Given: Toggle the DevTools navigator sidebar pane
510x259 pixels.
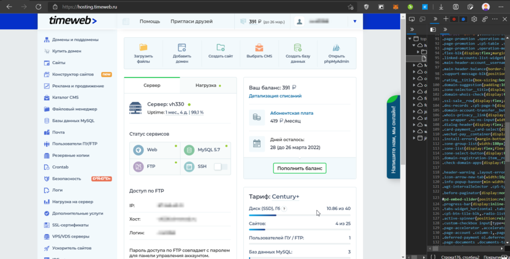Looking at the screenshot, I should tap(433, 29).
